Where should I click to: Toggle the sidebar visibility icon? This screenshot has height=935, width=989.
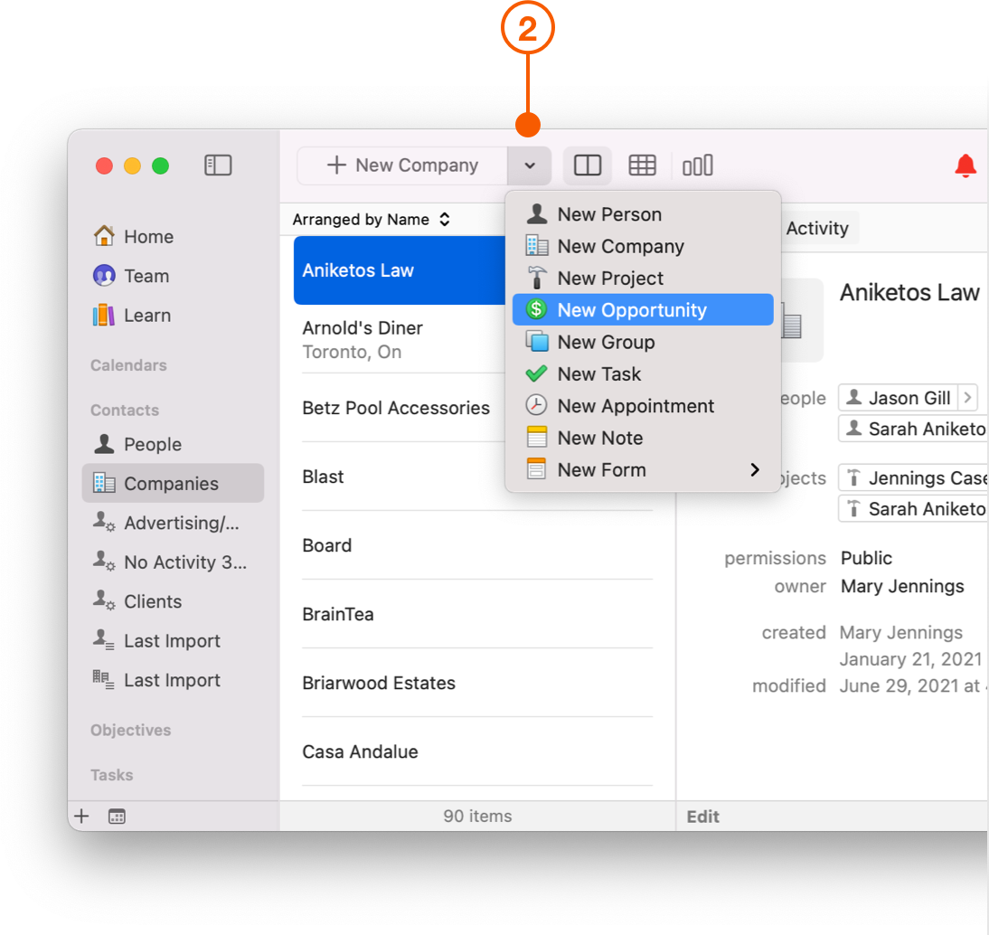click(218, 165)
